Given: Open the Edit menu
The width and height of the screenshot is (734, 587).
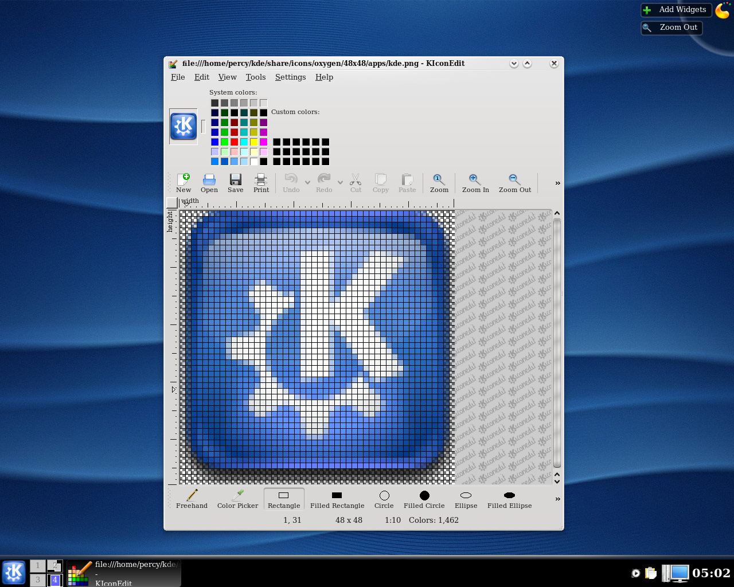Looking at the screenshot, I should (202, 77).
